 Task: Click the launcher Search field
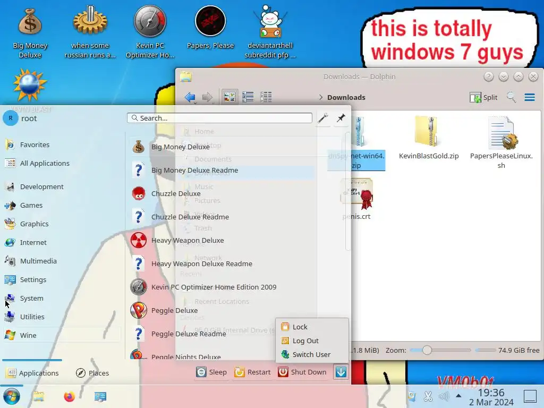click(x=219, y=118)
